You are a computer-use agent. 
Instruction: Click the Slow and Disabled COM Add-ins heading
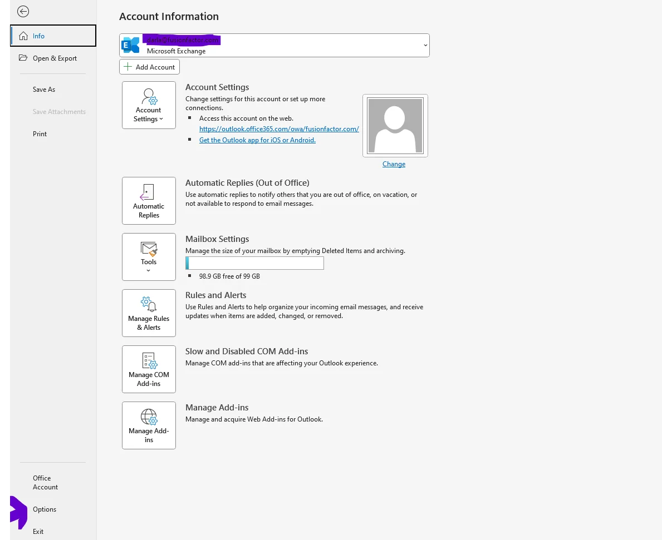click(x=247, y=351)
